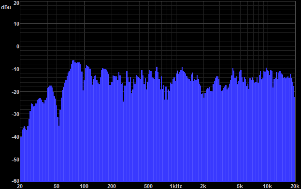Click the 10 dBu axis label
This screenshot has height=189, width=301.
click(16, 24)
